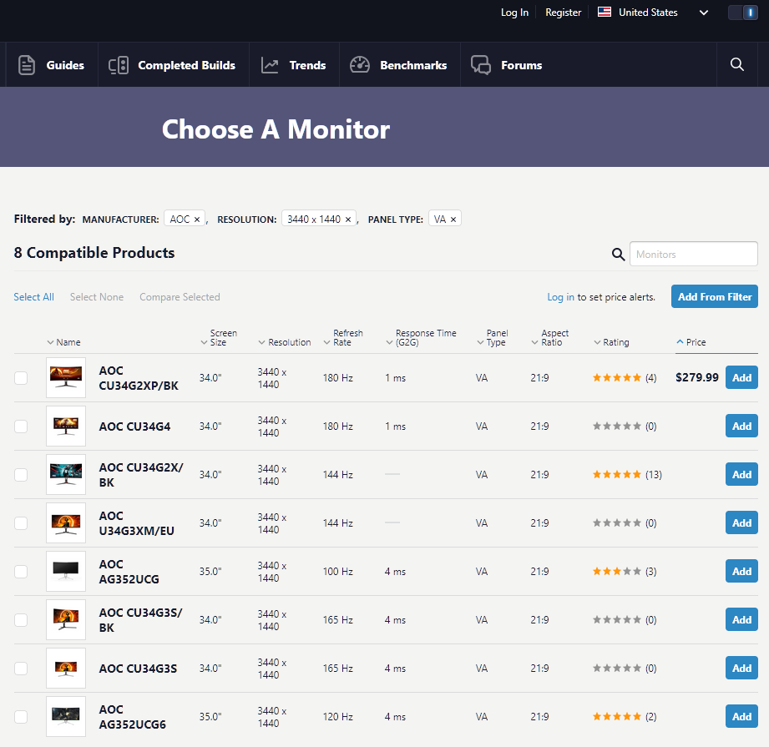Sort by Refresh Rate column

[x=343, y=338]
